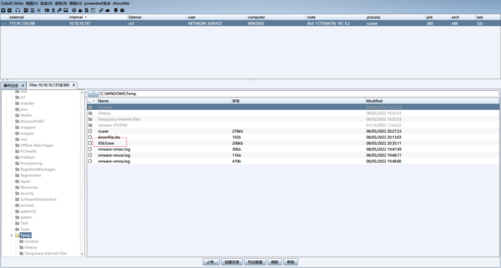This screenshot has height=268, width=501.
Task: Open the powershell免杀 menu
Action: pyautogui.click(x=97, y=3)
